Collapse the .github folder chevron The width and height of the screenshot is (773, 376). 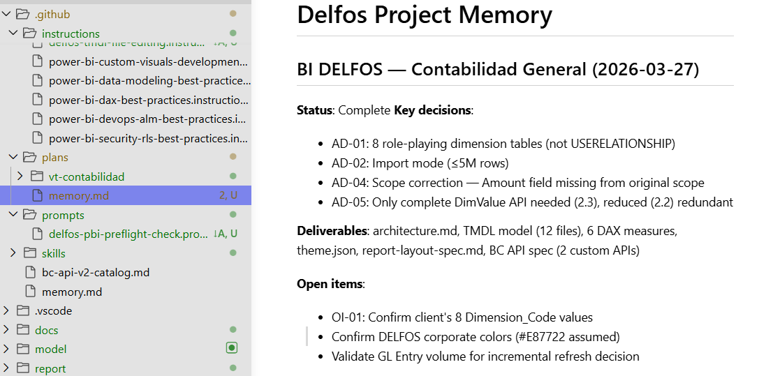(x=7, y=14)
